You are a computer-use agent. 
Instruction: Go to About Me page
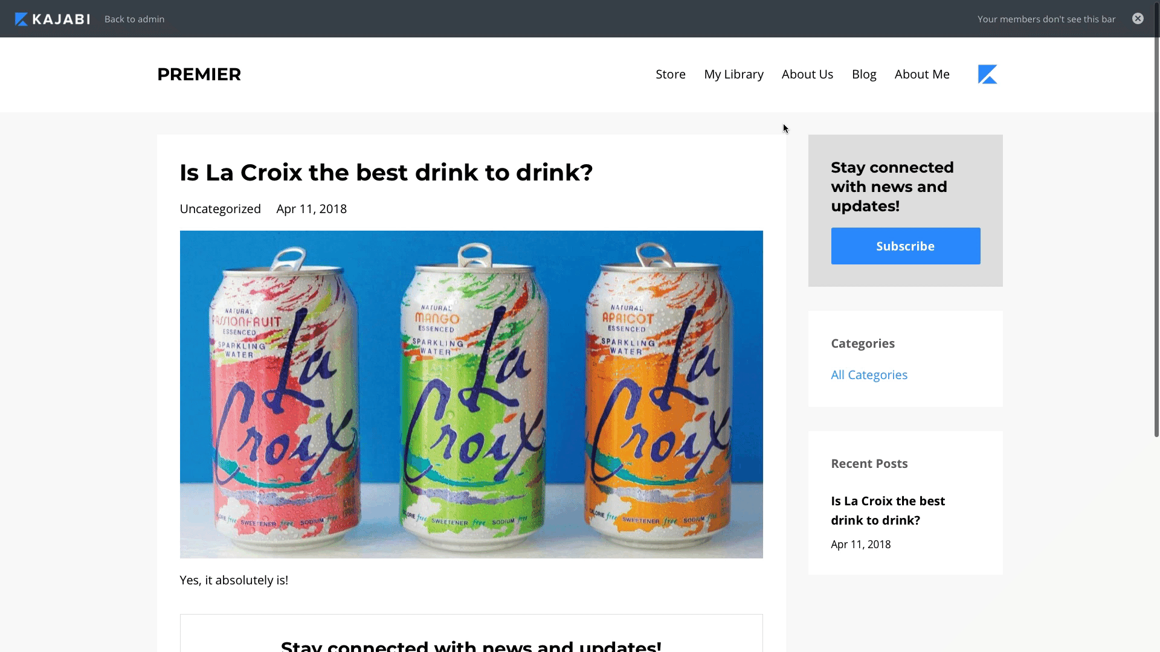(x=922, y=74)
